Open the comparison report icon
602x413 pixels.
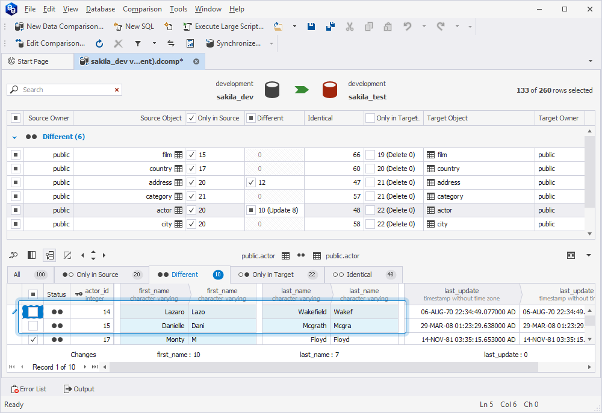[189, 43]
